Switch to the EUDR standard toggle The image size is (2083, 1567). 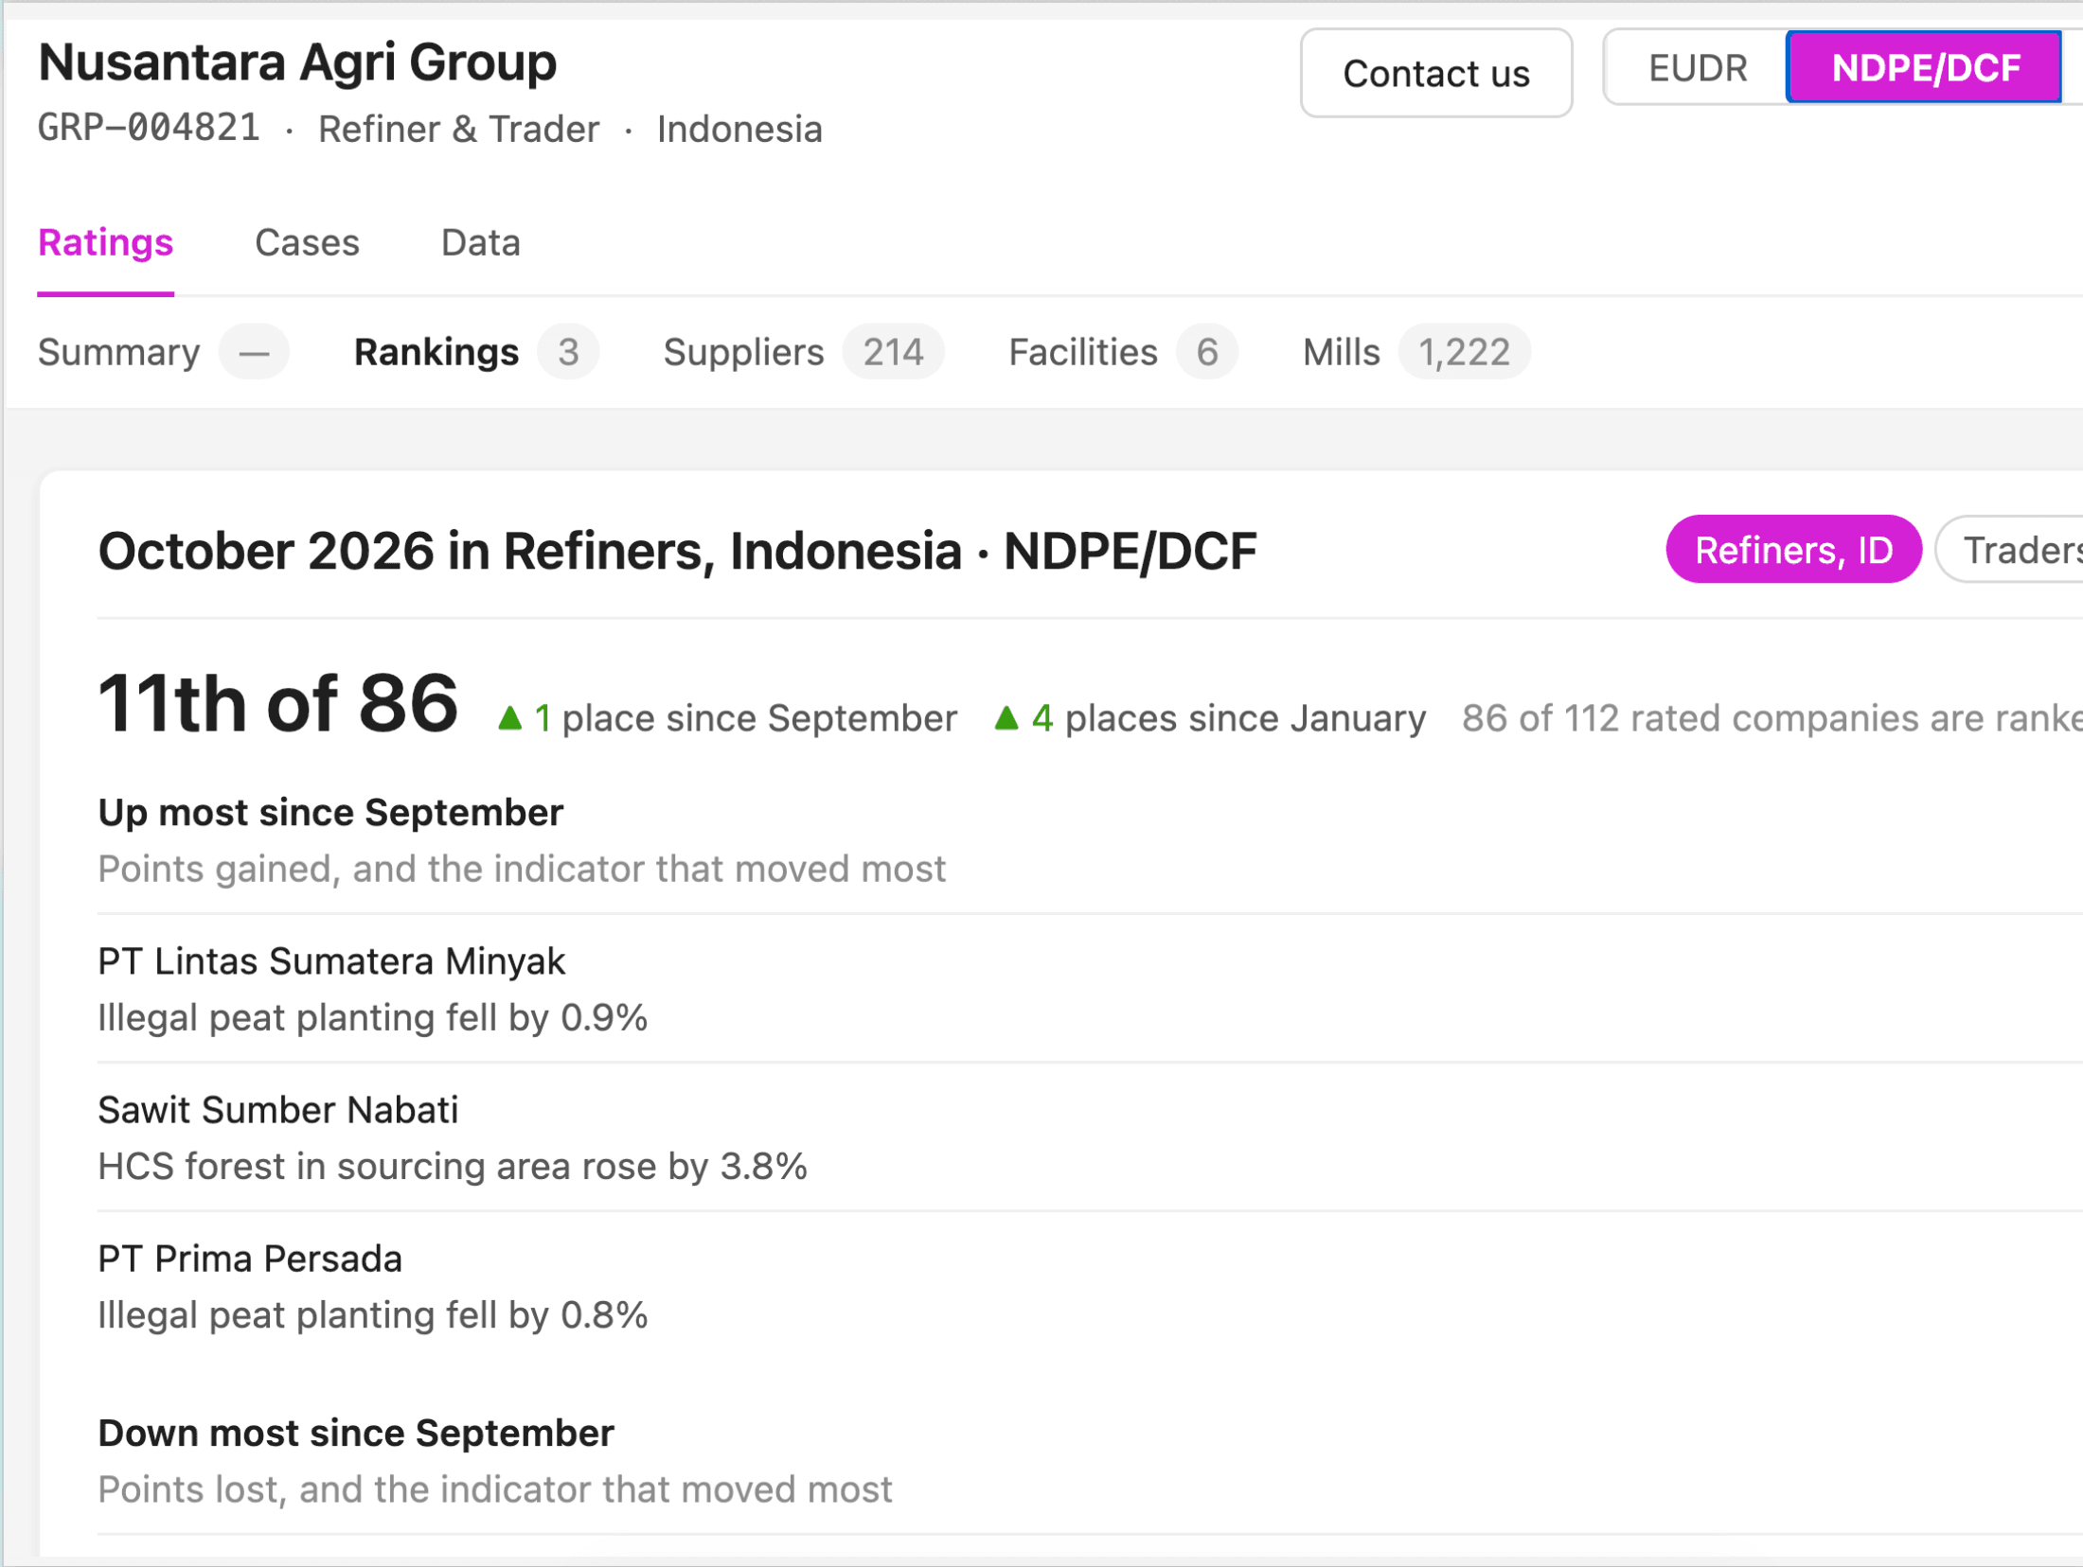tap(1697, 68)
